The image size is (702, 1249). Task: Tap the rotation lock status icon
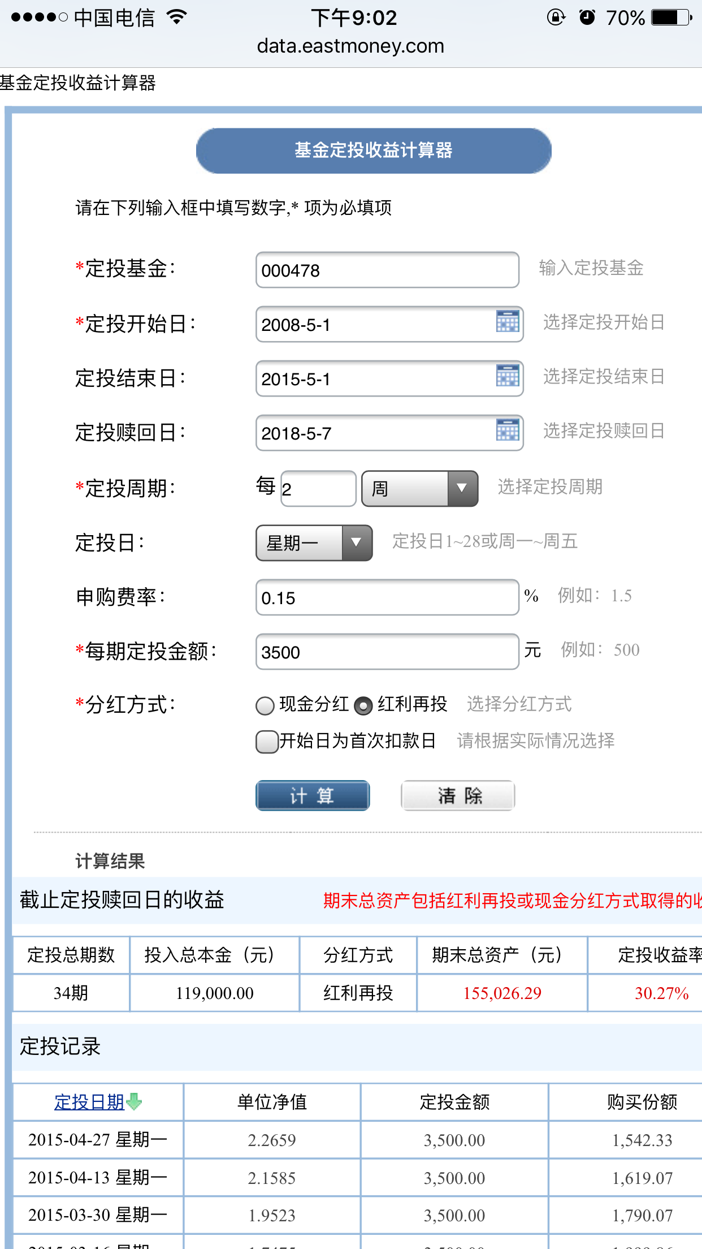556,18
